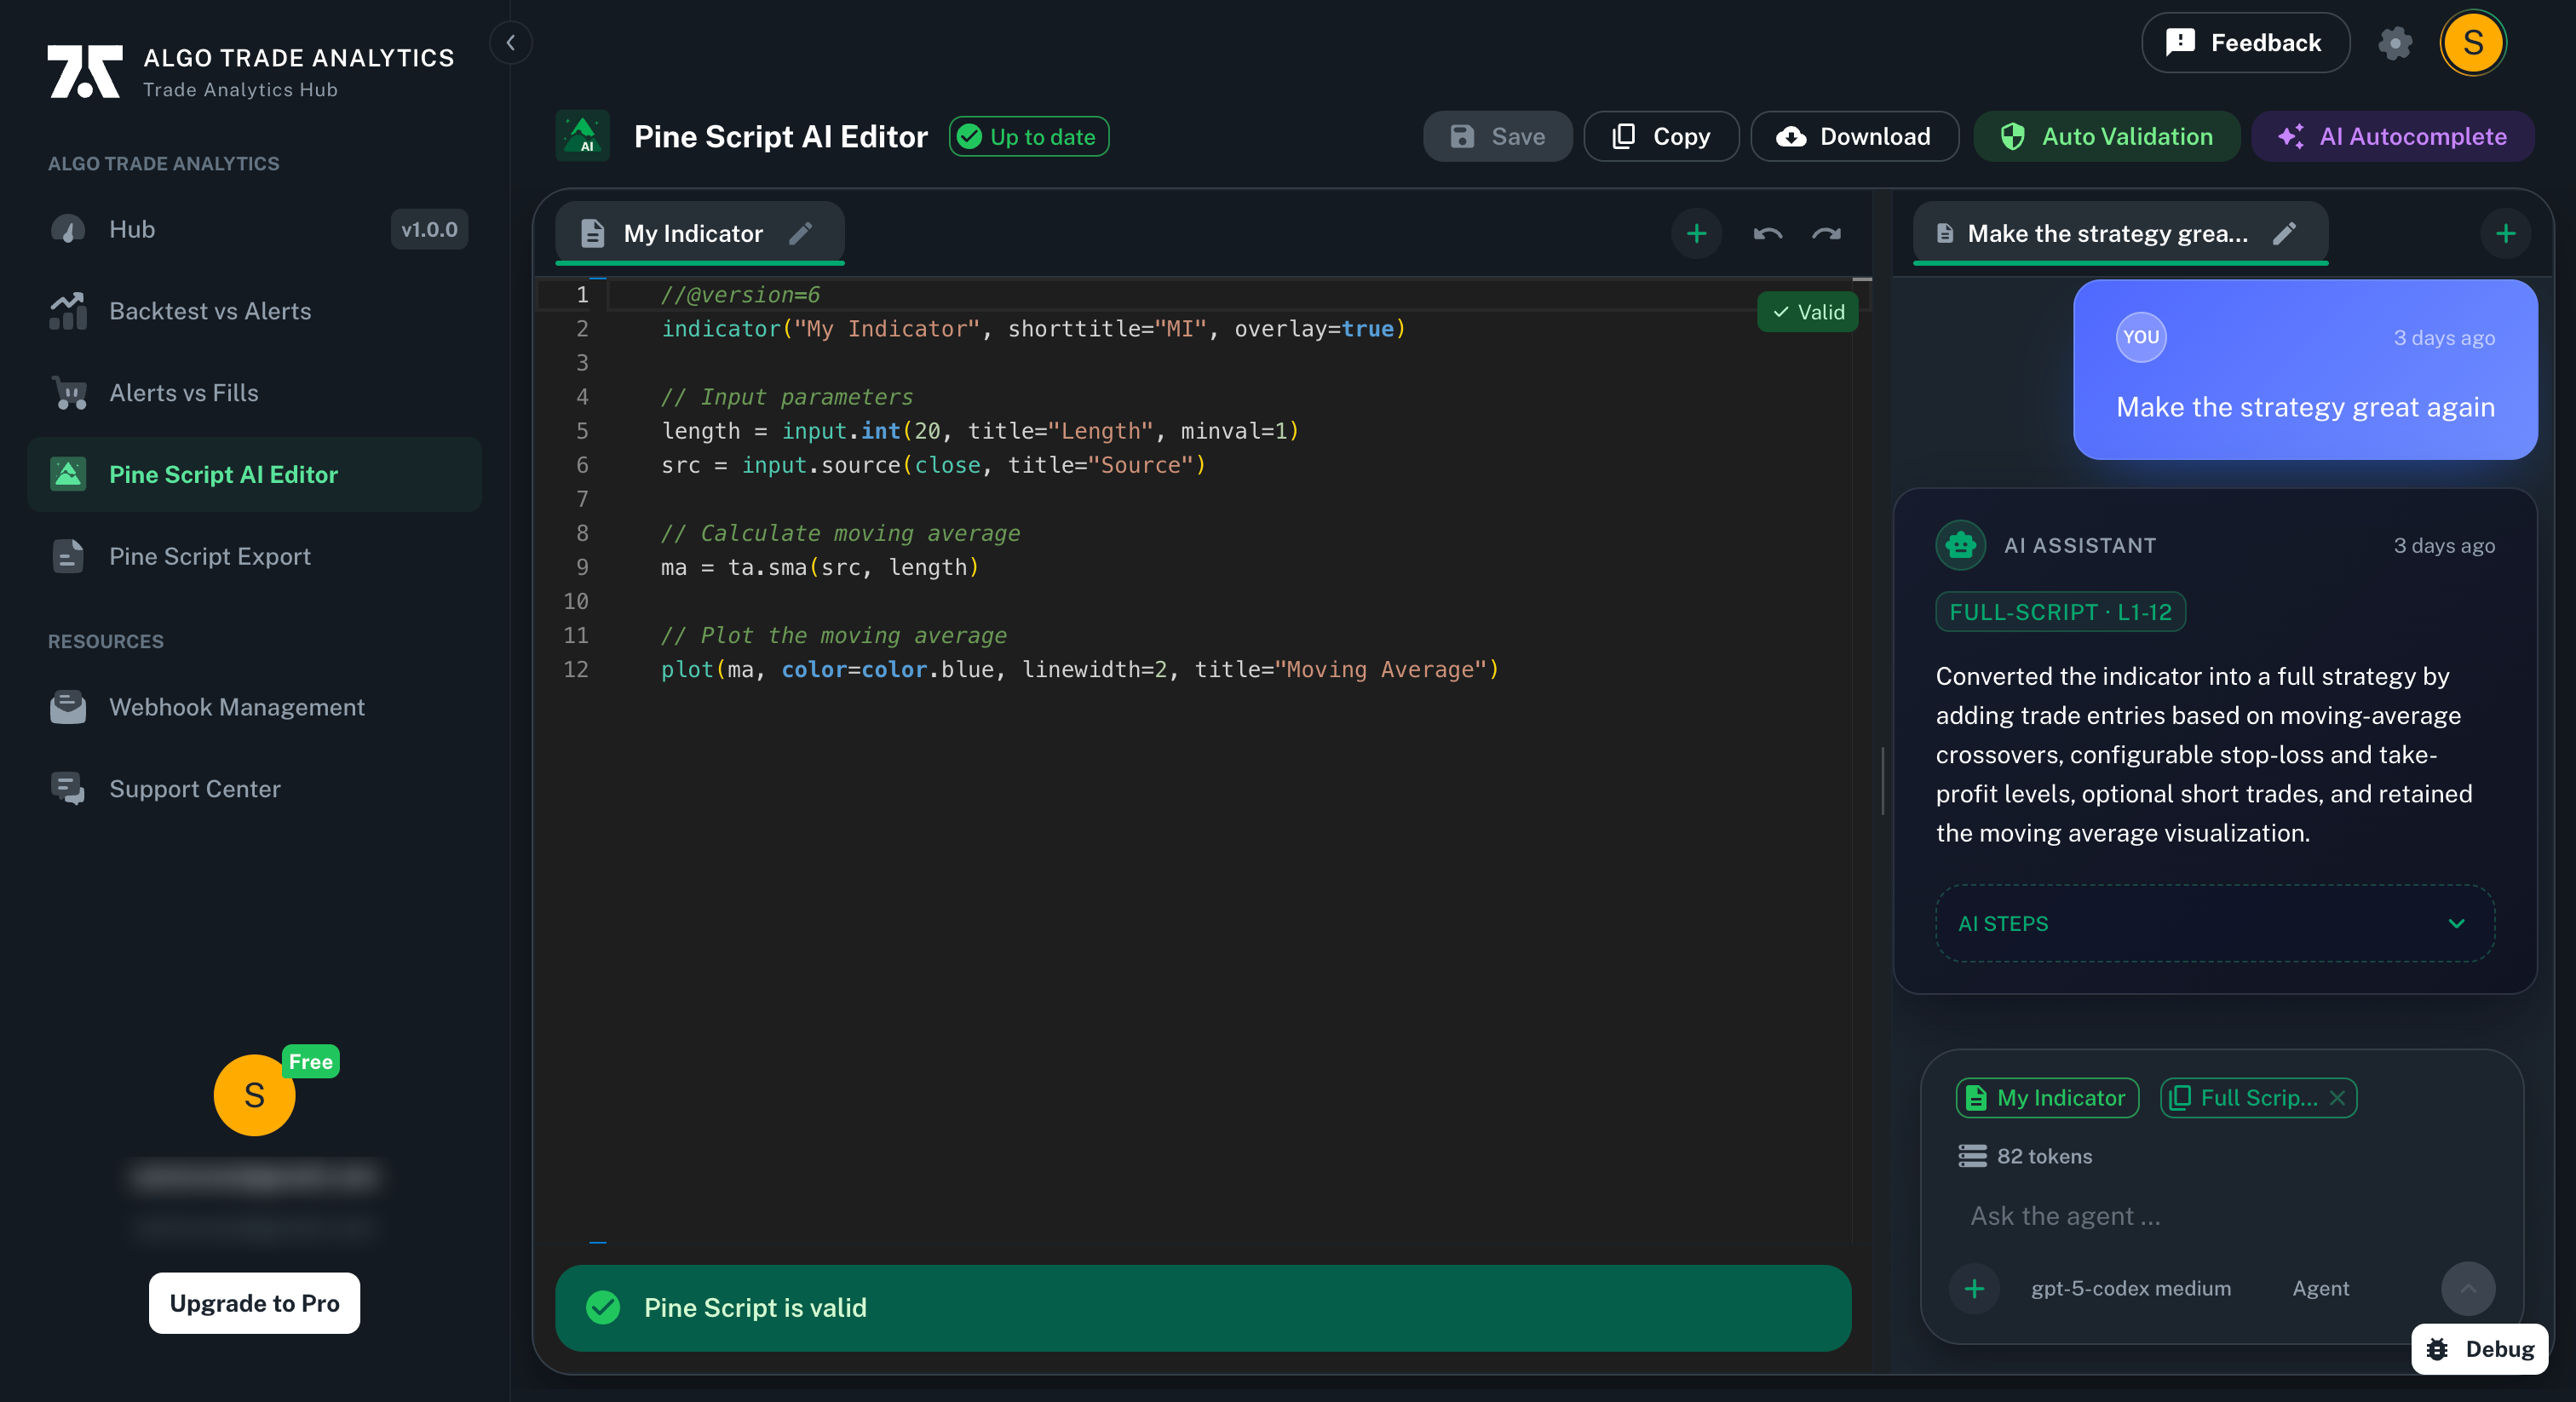Open the Feedback dialog

[2245, 42]
